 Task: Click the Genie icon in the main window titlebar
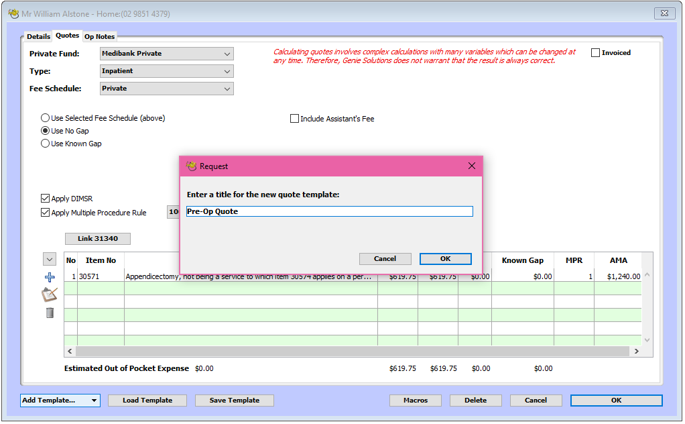coord(14,13)
